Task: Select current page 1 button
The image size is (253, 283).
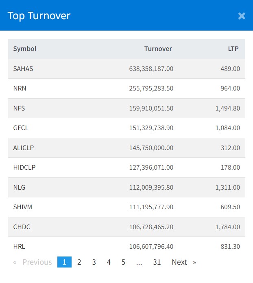Action: (64, 262)
